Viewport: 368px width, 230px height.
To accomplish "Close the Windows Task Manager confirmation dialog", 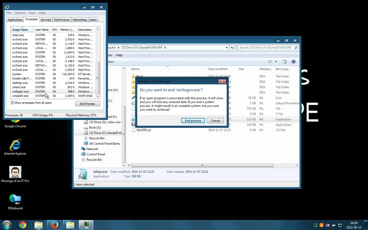I will [222, 81].
